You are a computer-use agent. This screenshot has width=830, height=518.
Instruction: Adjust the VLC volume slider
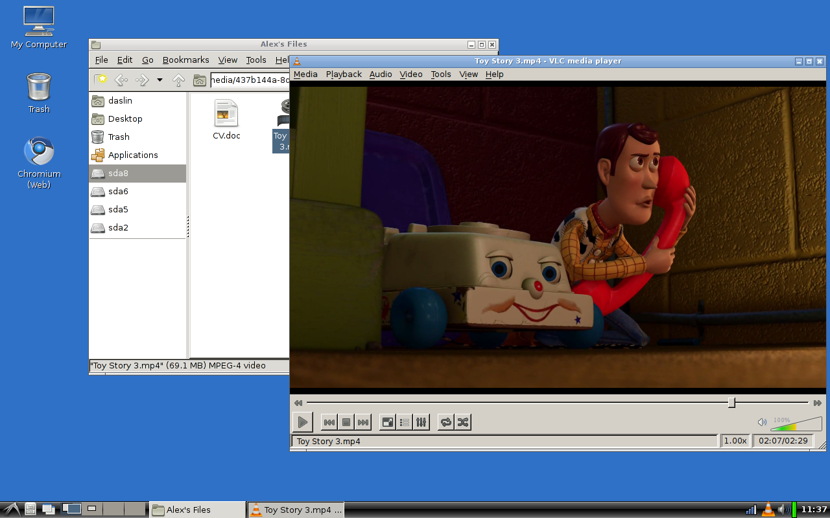[796, 424]
